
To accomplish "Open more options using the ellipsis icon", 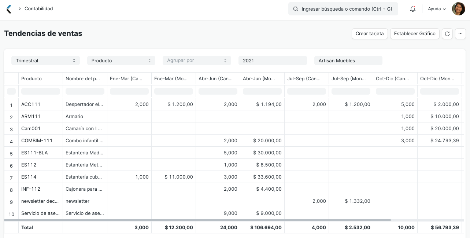I will [460, 34].
